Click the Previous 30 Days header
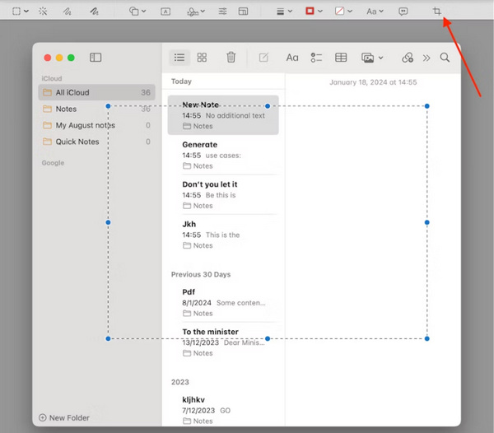The width and height of the screenshot is (494, 433). (201, 274)
